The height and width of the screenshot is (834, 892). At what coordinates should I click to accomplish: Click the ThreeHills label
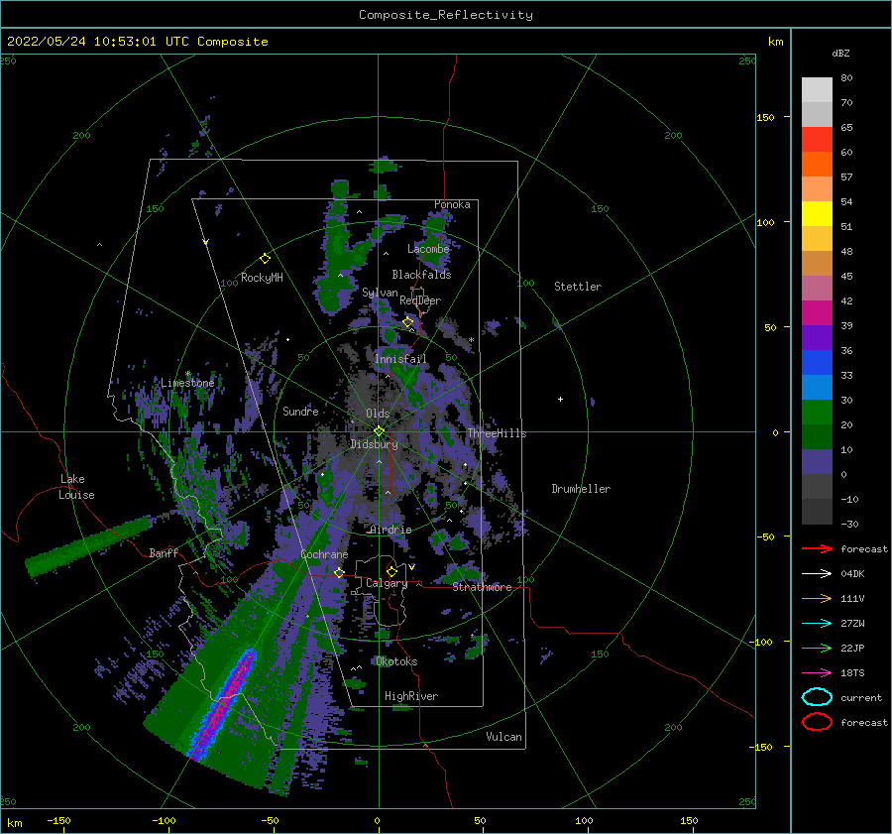pyautogui.click(x=497, y=433)
